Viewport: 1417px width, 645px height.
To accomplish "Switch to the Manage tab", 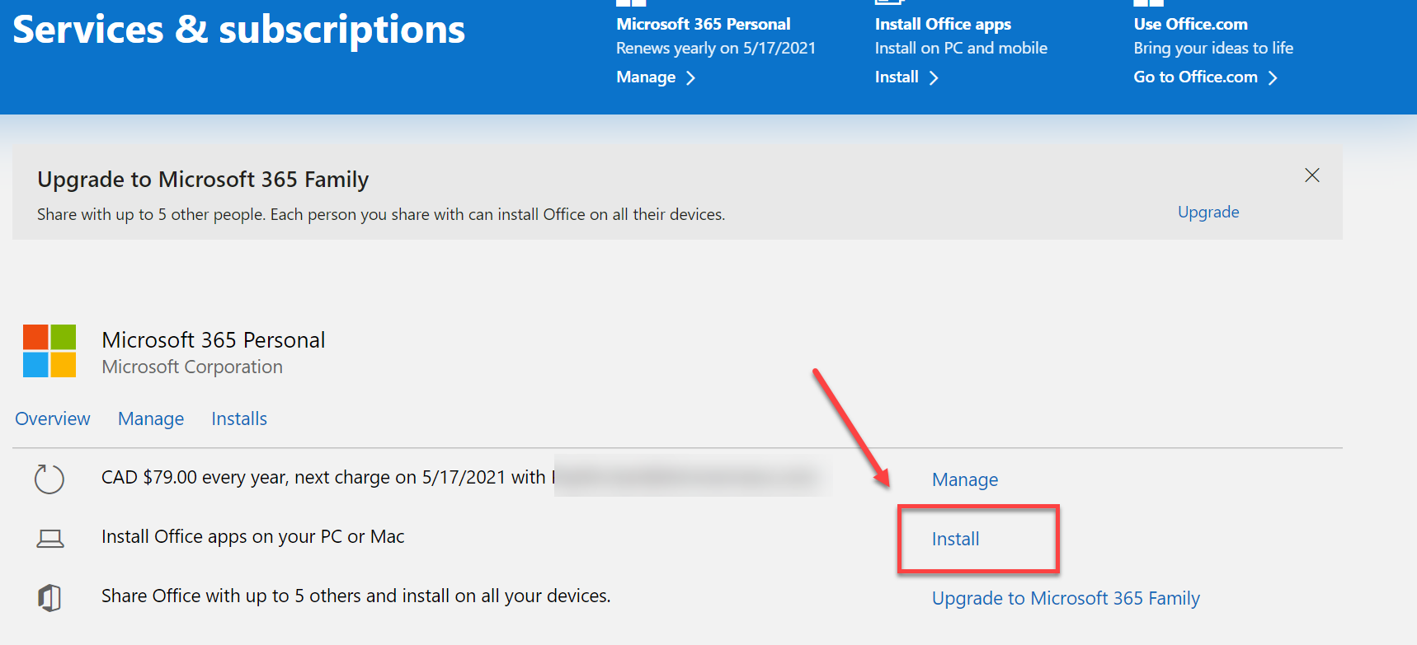I will coord(151,418).
